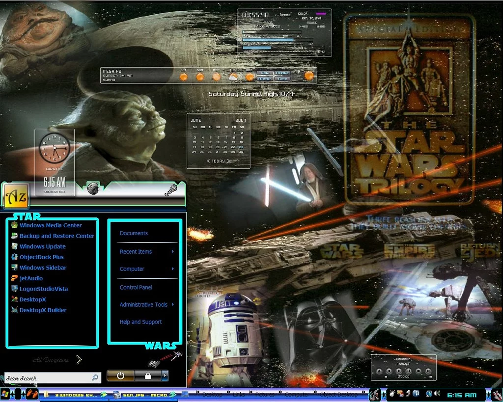
Task: Toggle the Time widget button
Action: coord(282,79)
